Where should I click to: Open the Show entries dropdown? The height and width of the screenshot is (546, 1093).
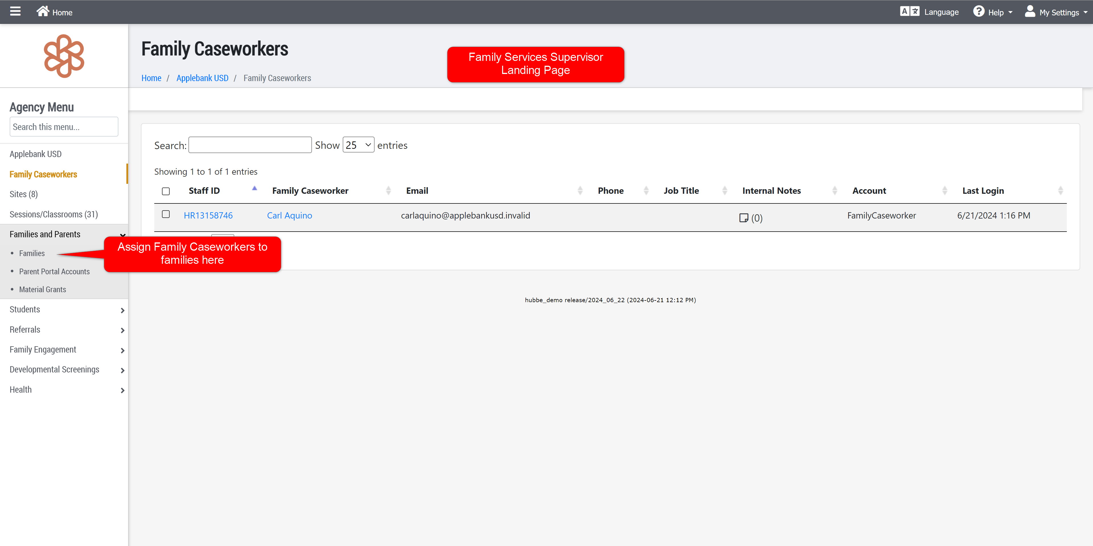pos(358,145)
